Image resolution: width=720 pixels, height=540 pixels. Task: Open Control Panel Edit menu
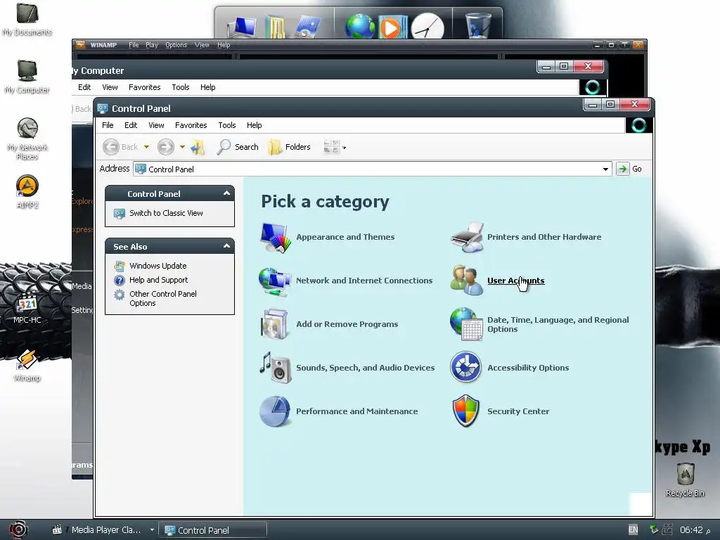pos(131,125)
